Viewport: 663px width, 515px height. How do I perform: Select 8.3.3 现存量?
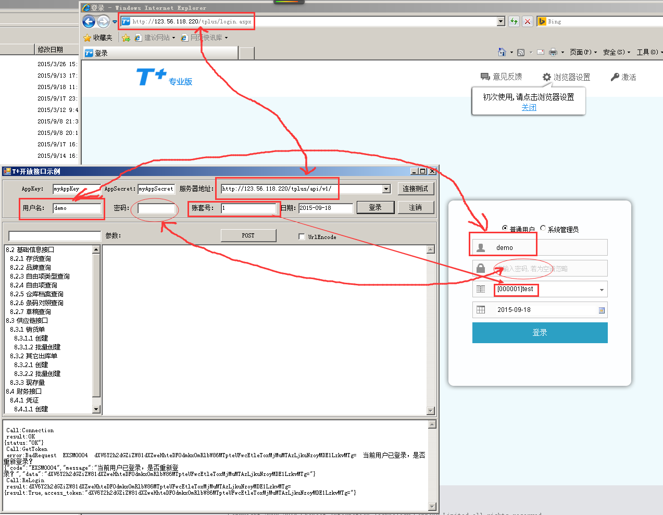[27, 382]
